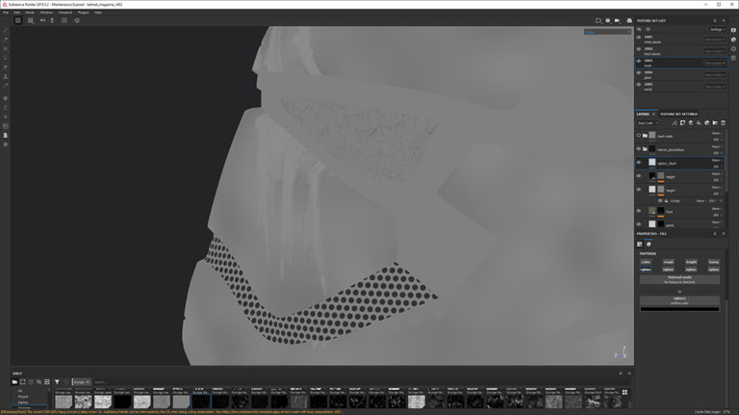Select the Smudge tool in left toolbar
739x415 pixels.
point(6,67)
